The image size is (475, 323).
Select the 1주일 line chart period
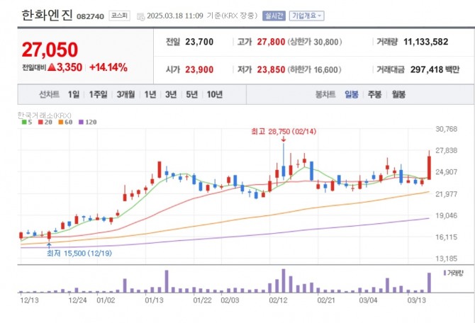click(x=98, y=94)
